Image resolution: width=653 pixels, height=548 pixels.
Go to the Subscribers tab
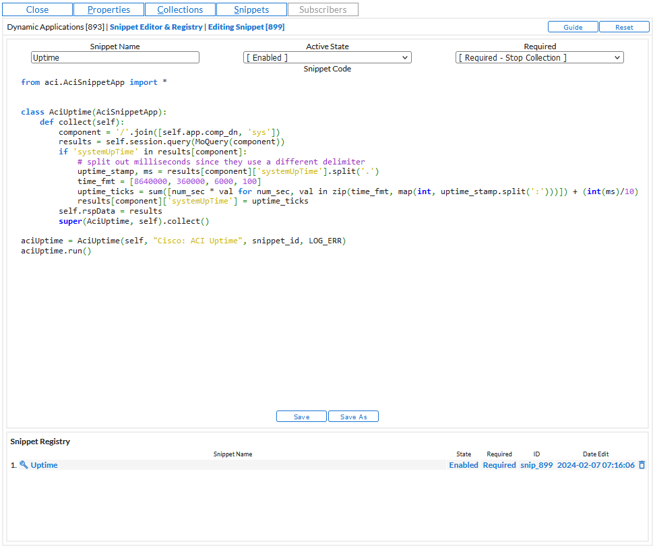point(323,9)
